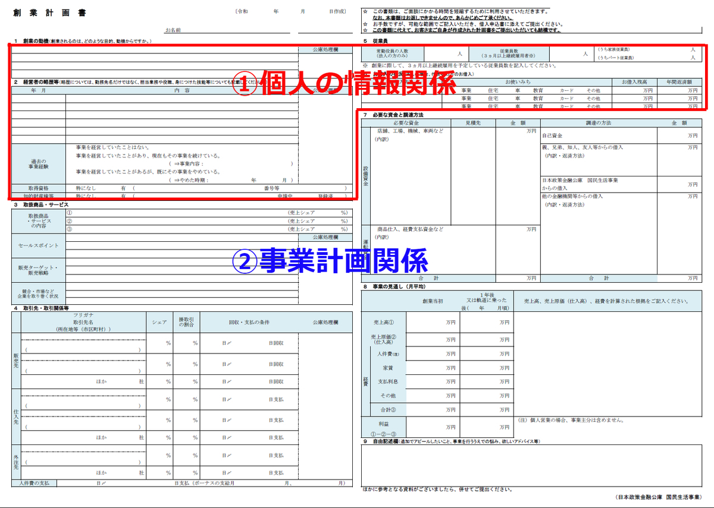Click the 家賃 expense row label
Screen dimensions: 714x508
(388, 368)
